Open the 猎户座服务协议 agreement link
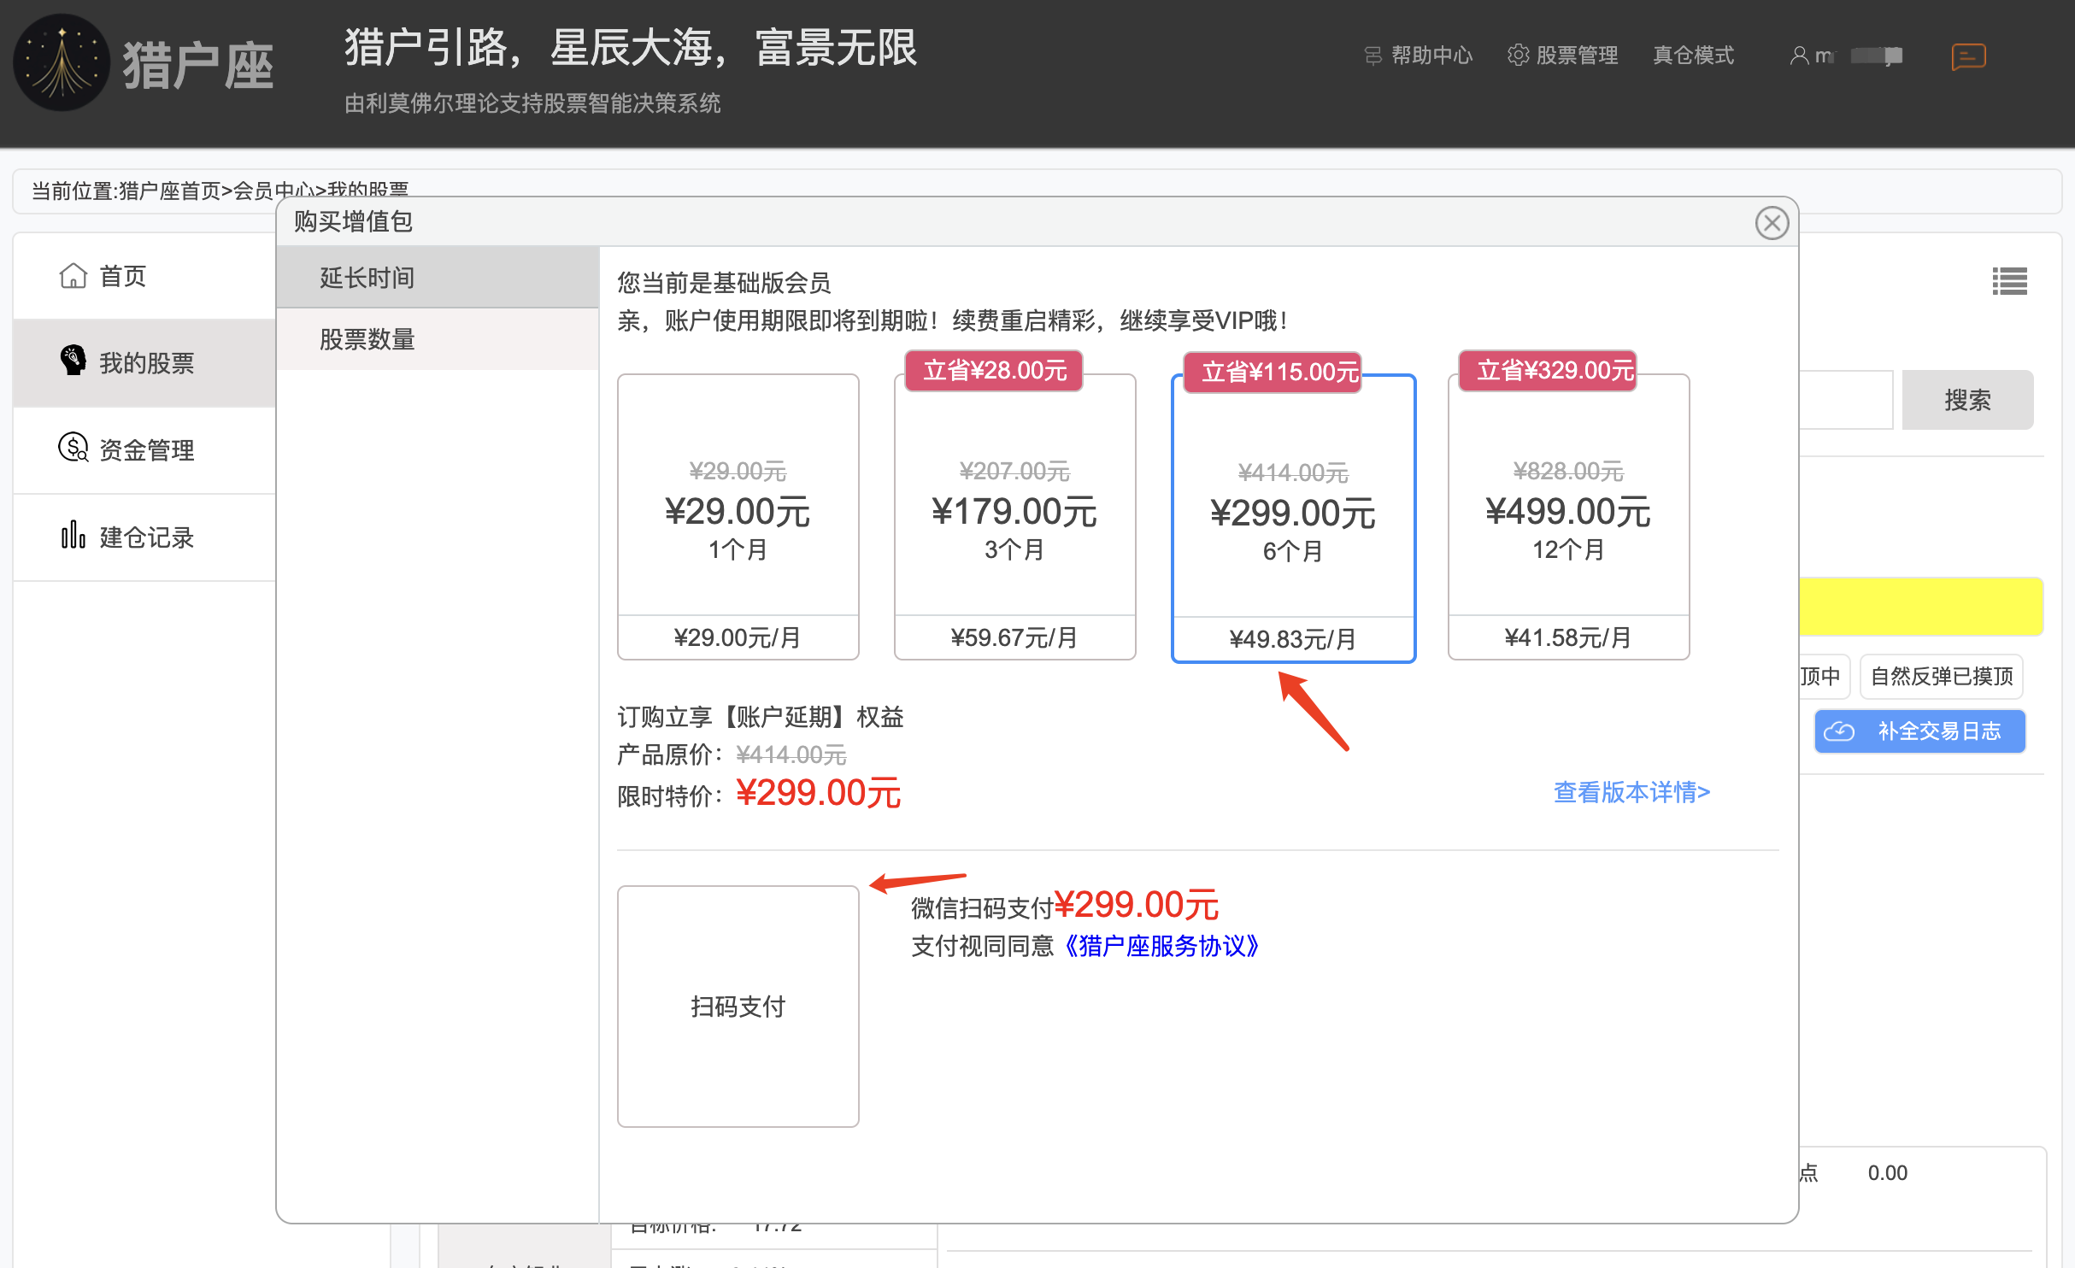Image resolution: width=2075 pixels, height=1268 pixels. tap(1162, 946)
